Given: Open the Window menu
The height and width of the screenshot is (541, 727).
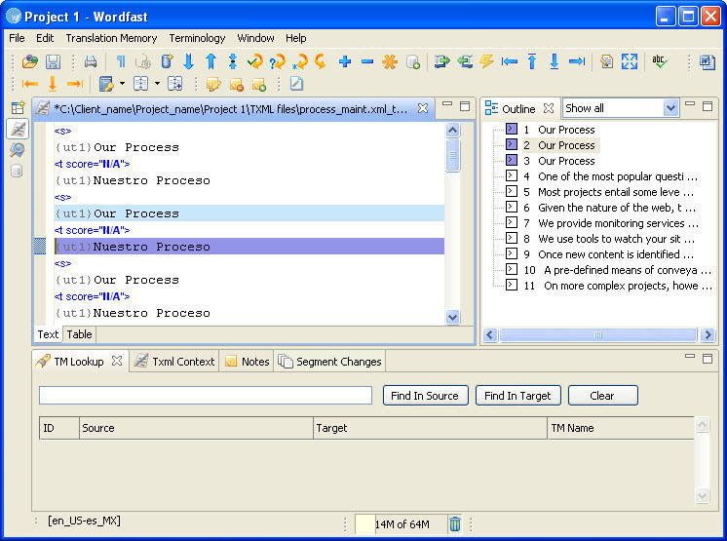Looking at the screenshot, I should point(255,38).
